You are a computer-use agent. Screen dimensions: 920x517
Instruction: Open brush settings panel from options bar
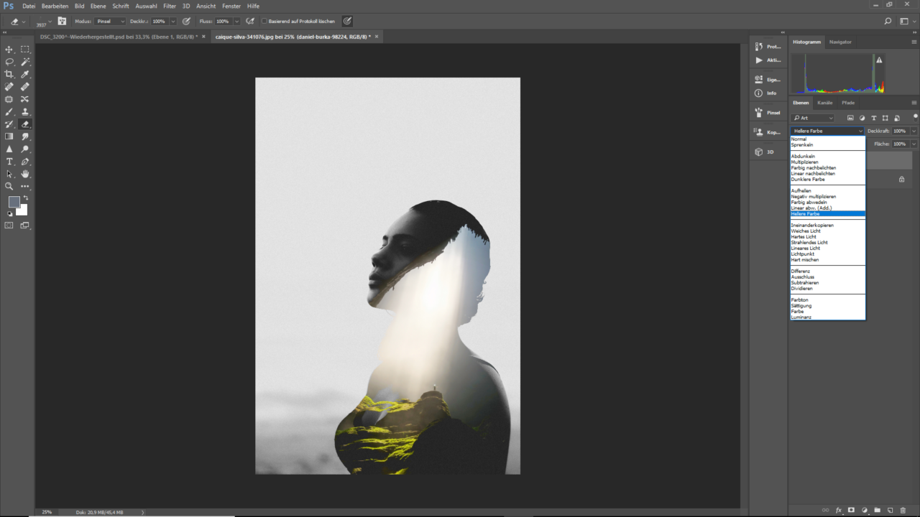click(62, 22)
